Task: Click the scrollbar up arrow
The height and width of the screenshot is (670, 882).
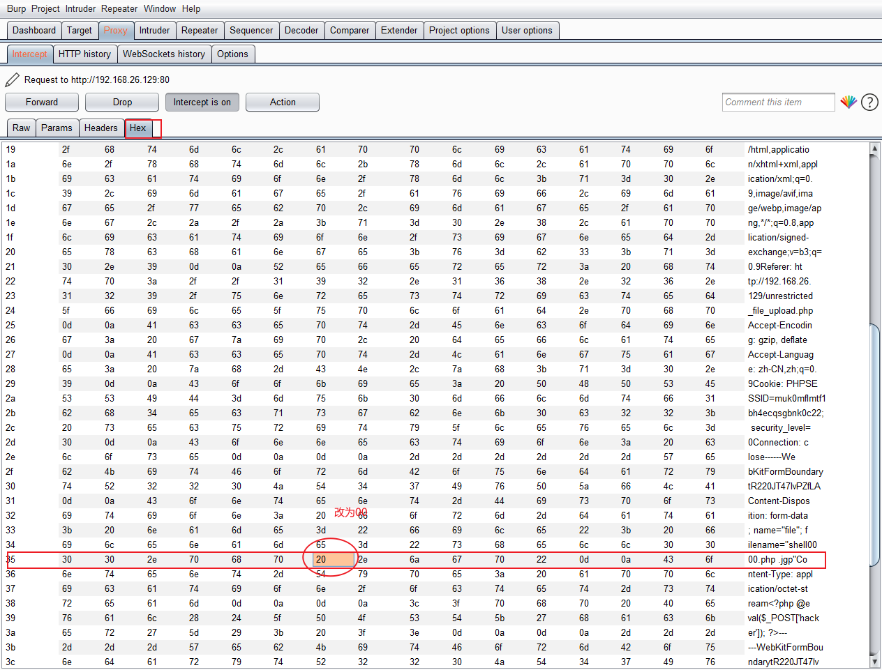Action: coord(875,149)
